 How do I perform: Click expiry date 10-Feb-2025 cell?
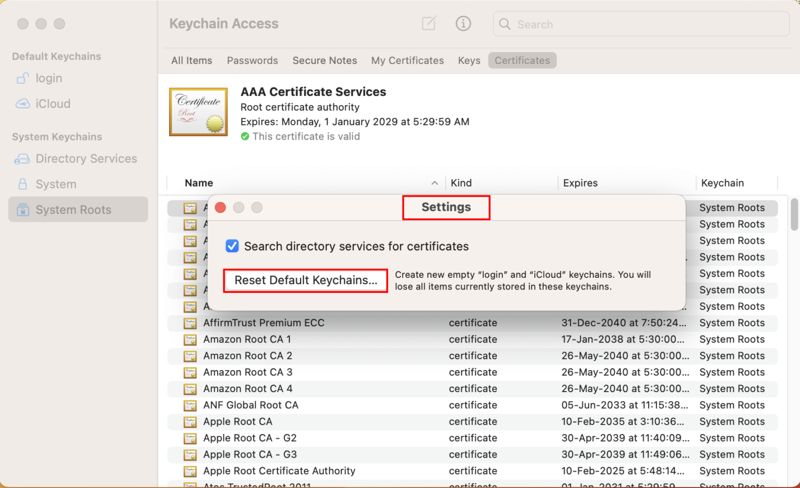(x=622, y=471)
